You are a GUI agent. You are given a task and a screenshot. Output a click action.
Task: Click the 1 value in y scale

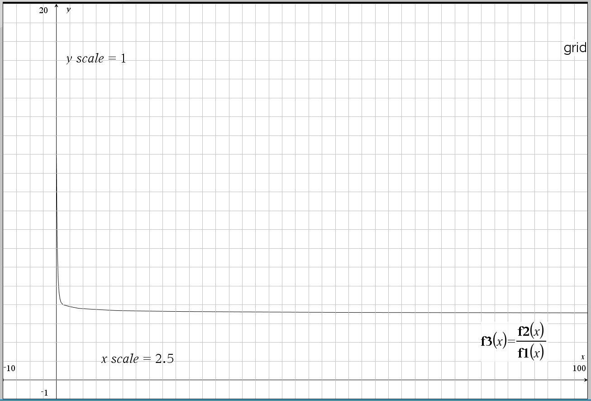coord(123,59)
